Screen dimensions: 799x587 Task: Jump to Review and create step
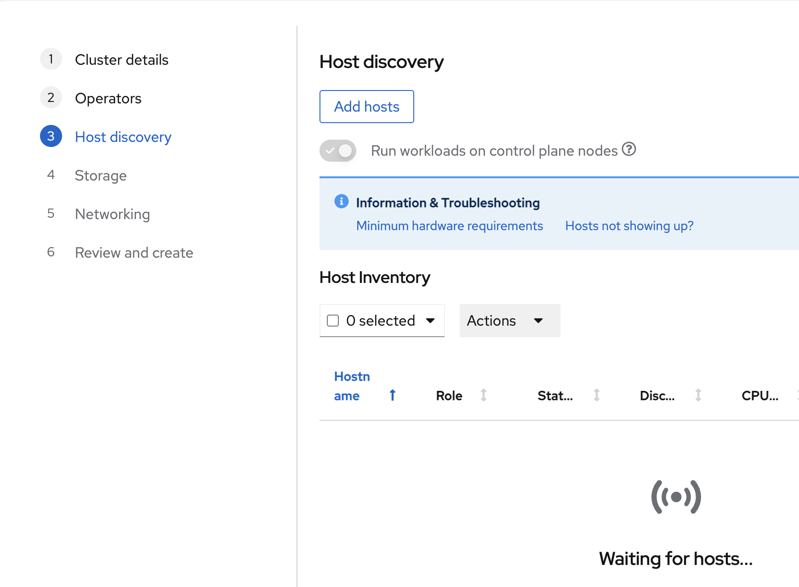click(133, 253)
